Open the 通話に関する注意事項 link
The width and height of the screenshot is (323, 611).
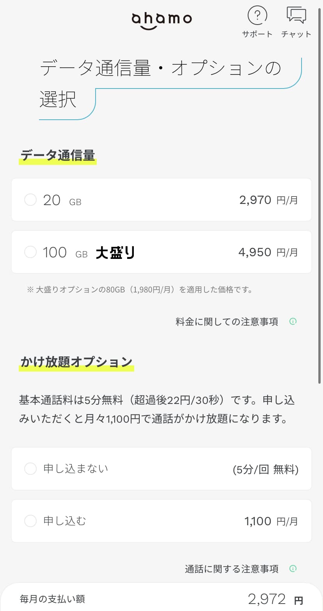231,569
